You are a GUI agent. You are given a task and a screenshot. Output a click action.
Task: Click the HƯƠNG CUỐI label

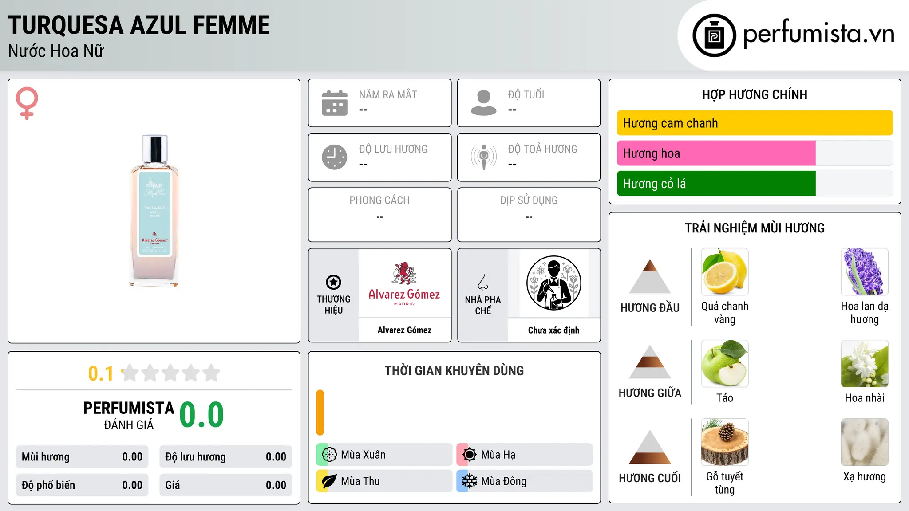pyautogui.click(x=650, y=478)
